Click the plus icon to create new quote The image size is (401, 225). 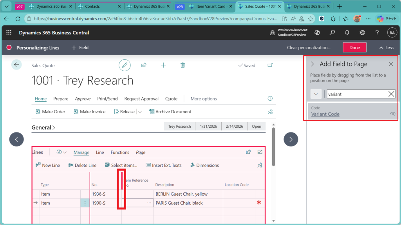pyautogui.click(x=163, y=65)
